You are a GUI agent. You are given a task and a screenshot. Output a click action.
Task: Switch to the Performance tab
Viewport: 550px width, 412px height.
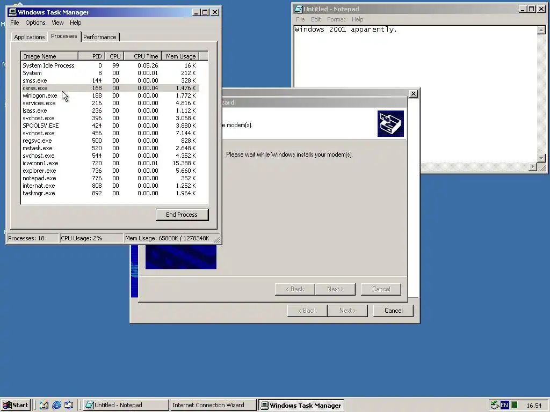click(99, 37)
